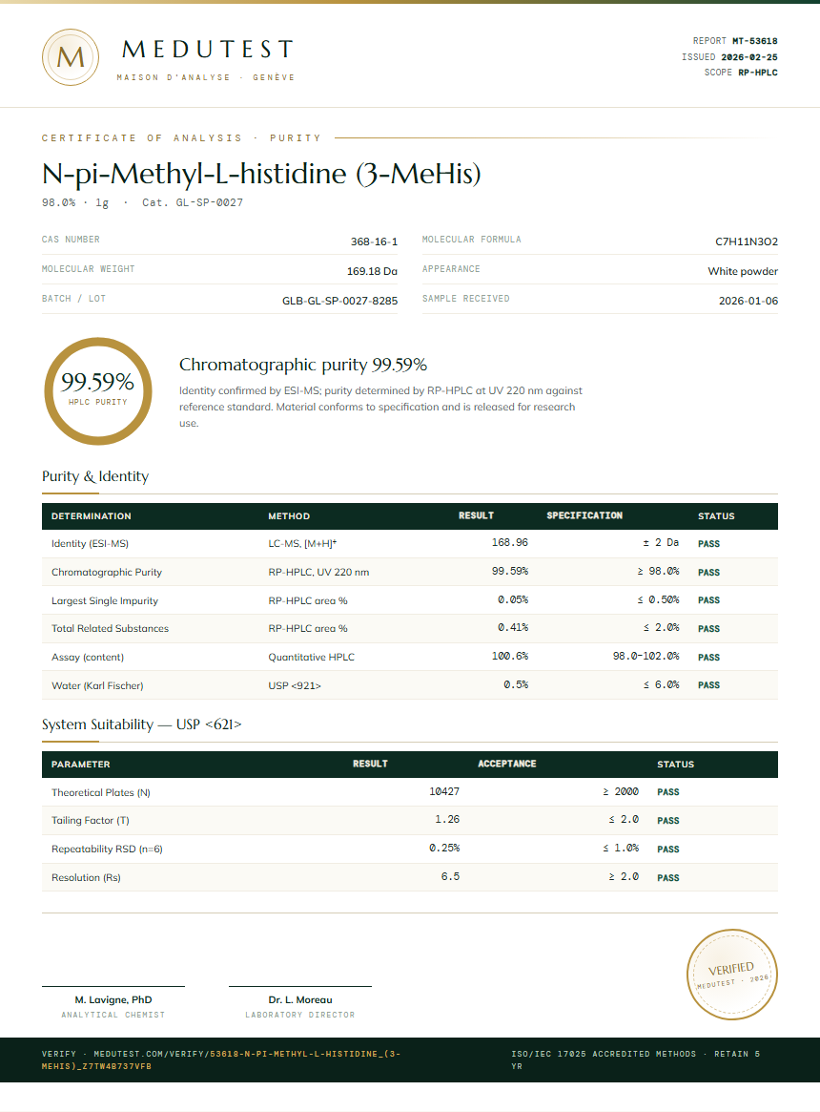The width and height of the screenshot is (820, 1112).
Task: Click the Resolution (Rs) row label
Action: [86, 878]
